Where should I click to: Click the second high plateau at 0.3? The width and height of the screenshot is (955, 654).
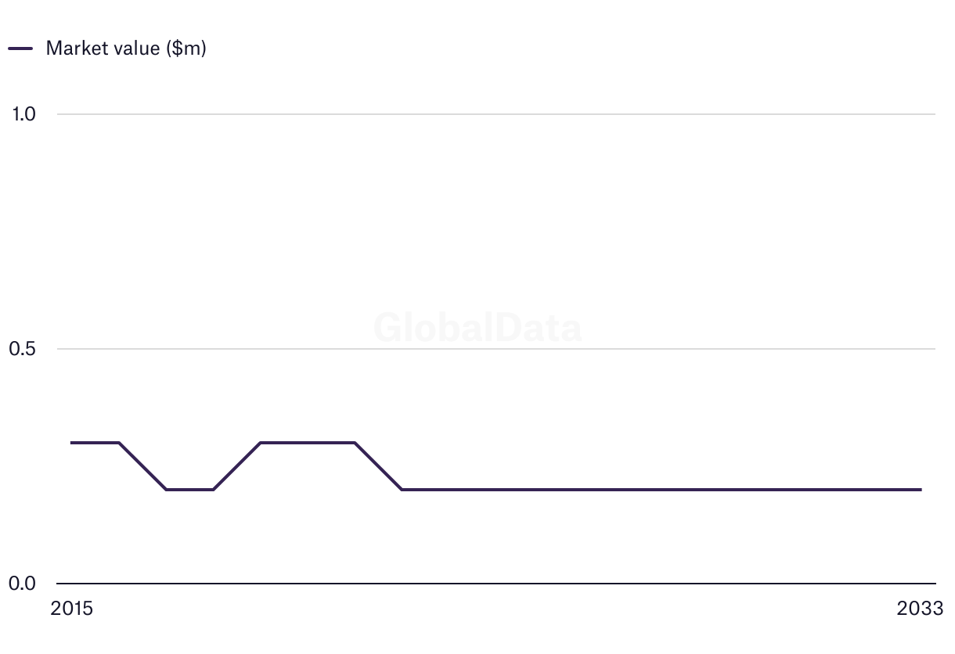tap(307, 443)
